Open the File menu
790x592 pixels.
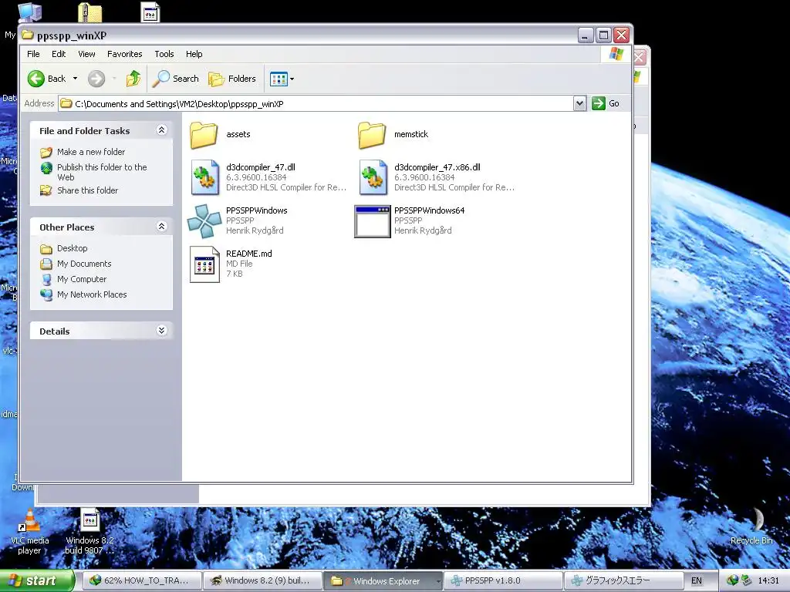[x=33, y=54]
